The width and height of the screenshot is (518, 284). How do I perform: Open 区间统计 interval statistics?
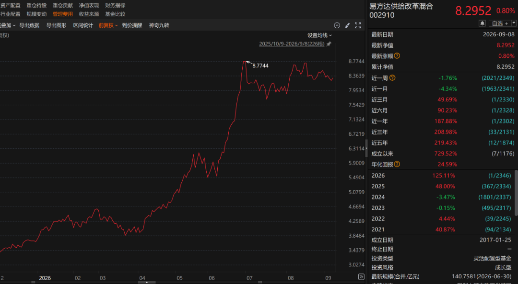83,25
